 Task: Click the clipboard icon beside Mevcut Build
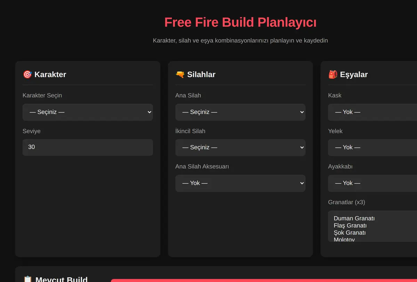pyautogui.click(x=27, y=279)
